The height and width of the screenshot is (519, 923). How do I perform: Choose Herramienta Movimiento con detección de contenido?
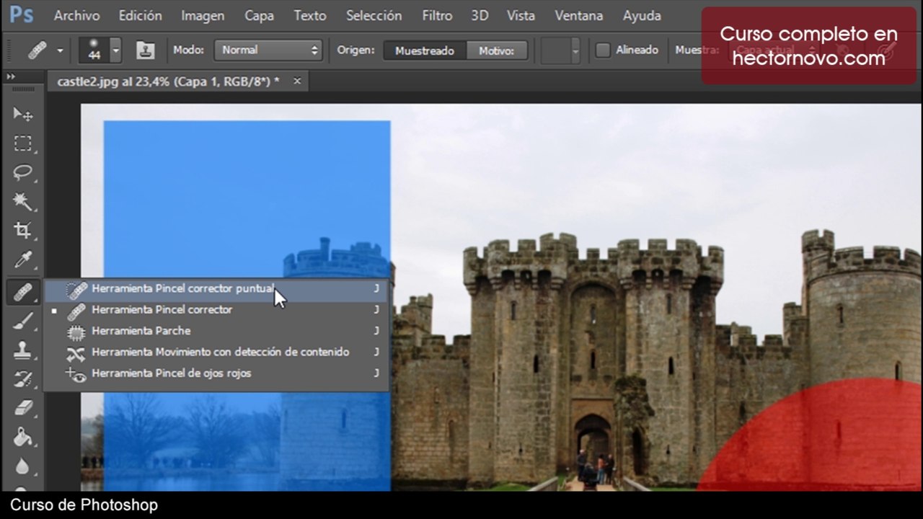coord(216,352)
